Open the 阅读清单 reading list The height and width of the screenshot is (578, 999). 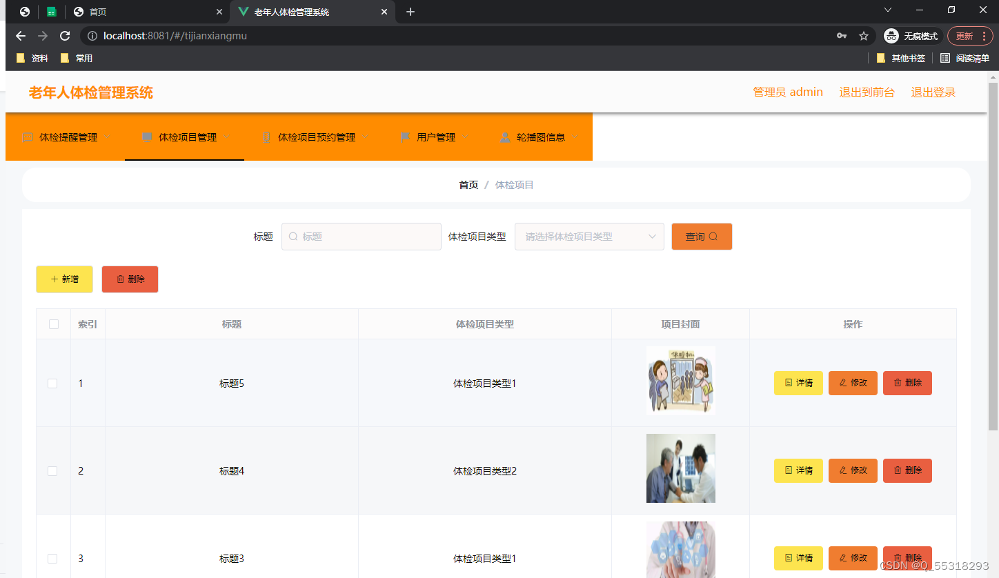(965, 59)
